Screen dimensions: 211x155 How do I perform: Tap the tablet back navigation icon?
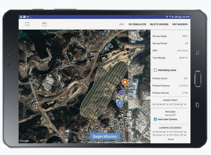pos(197,53)
